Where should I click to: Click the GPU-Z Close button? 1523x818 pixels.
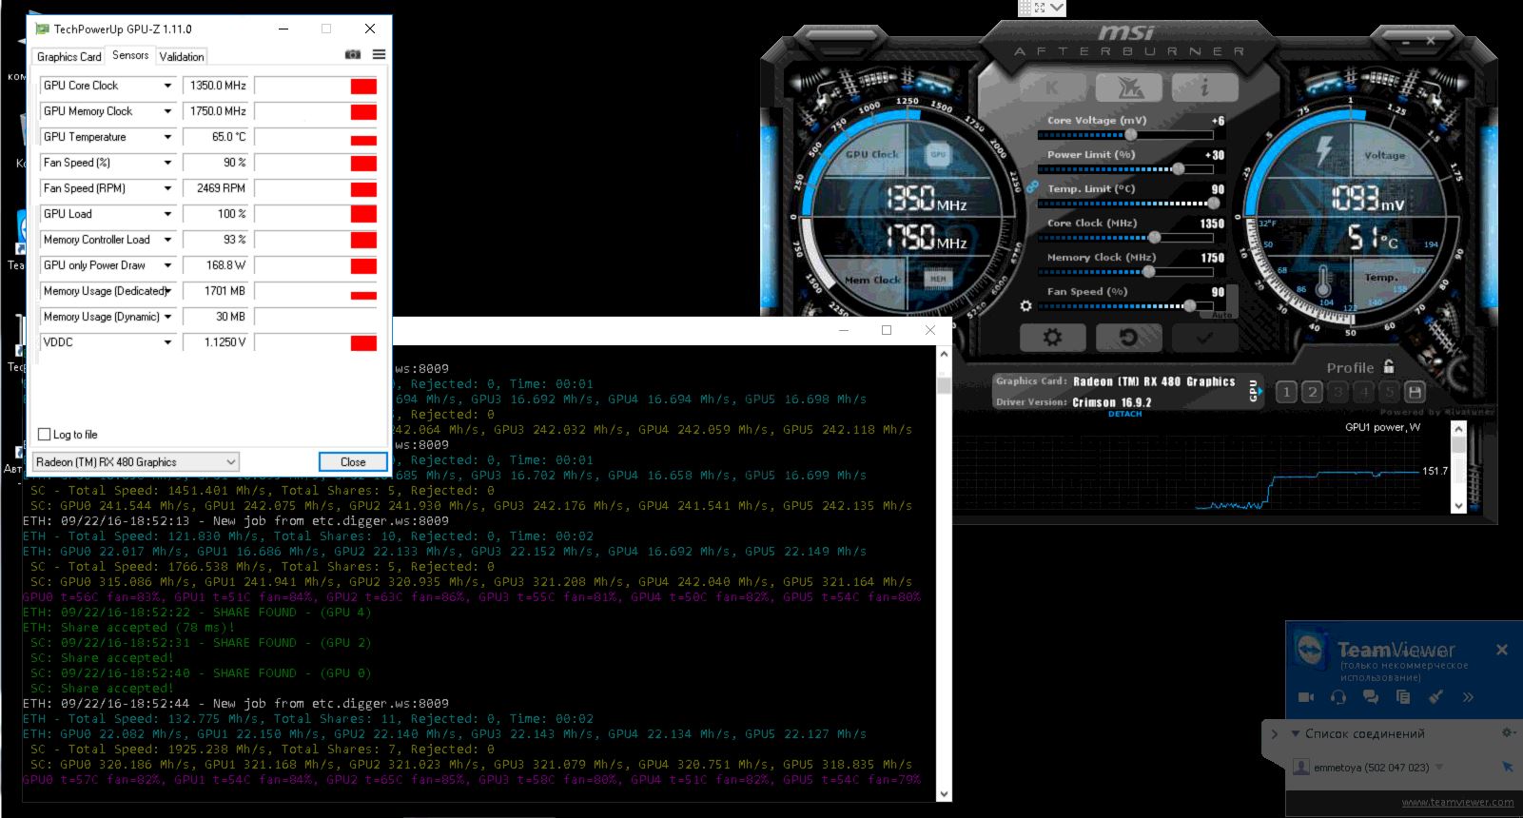pos(353,462)
